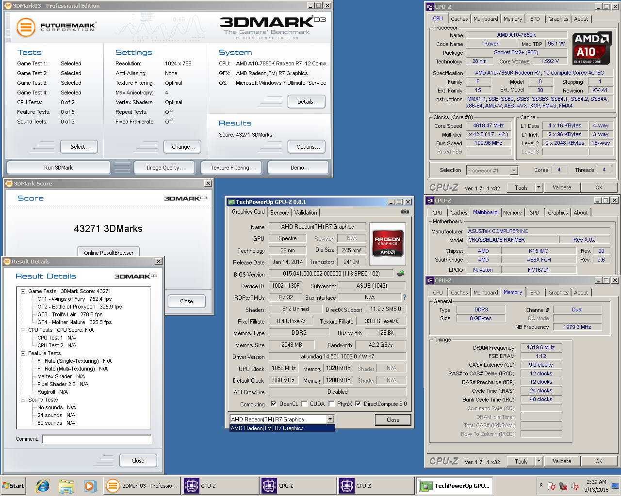
Task: Click the Tools button in top CPU-Z
Action: [521, 187]
